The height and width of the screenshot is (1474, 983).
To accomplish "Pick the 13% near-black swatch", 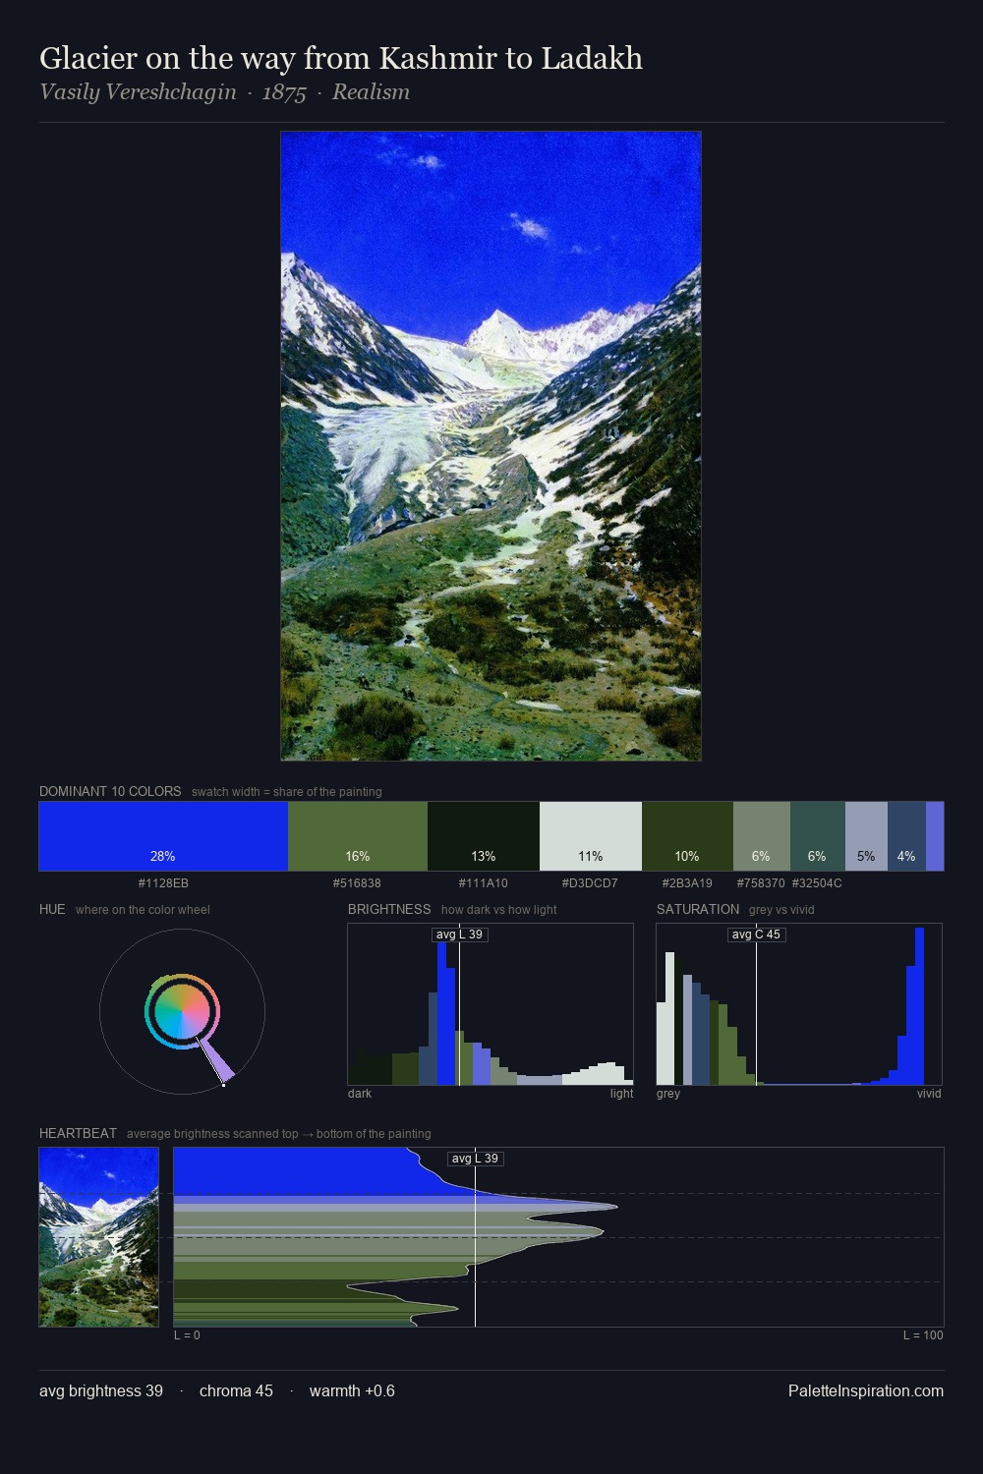I will (x=484, y=836).
